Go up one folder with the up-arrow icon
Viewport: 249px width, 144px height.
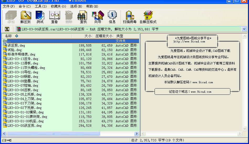(x=7, y=29)
